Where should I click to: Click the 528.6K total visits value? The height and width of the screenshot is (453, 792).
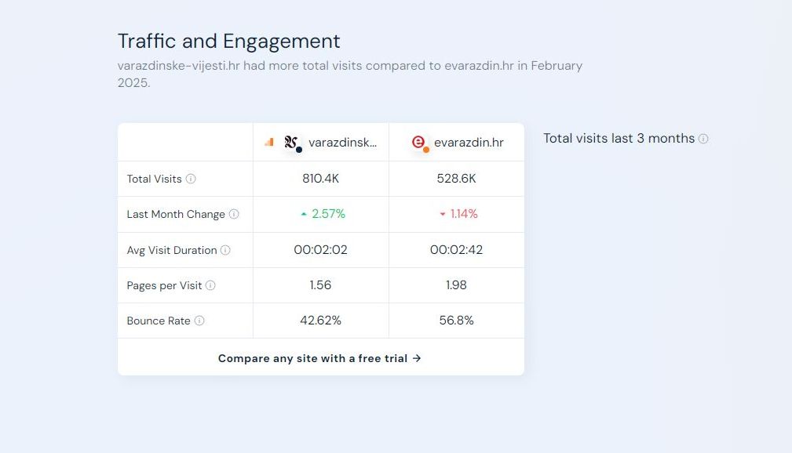click(456, 179)
